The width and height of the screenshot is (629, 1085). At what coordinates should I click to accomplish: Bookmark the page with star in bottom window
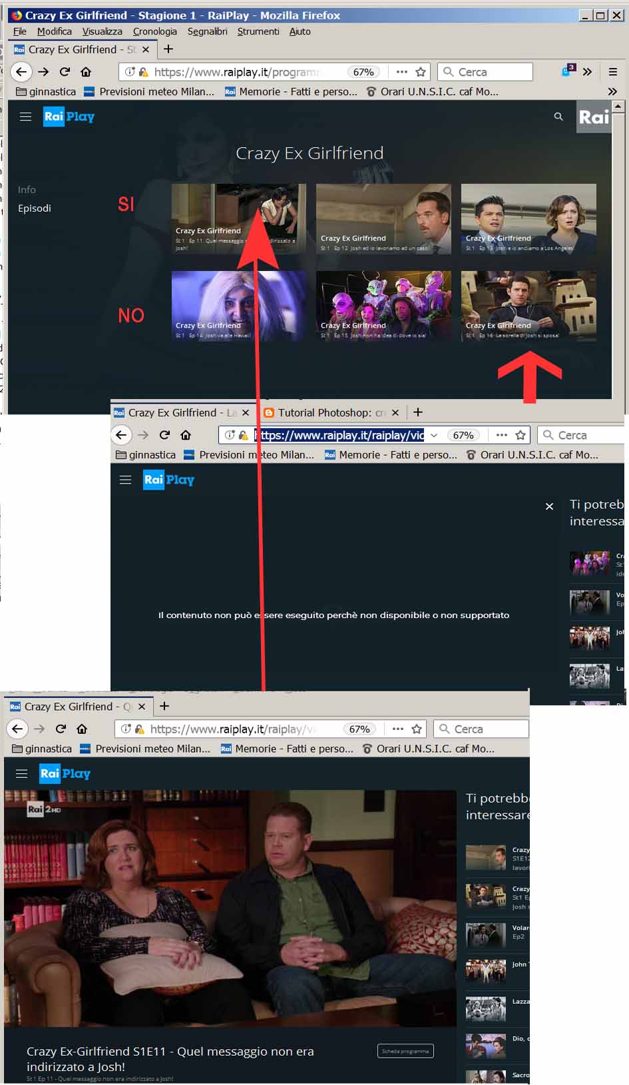[x=417, y=729]
